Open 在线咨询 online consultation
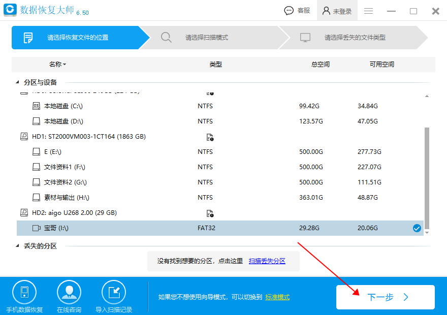 69,291
